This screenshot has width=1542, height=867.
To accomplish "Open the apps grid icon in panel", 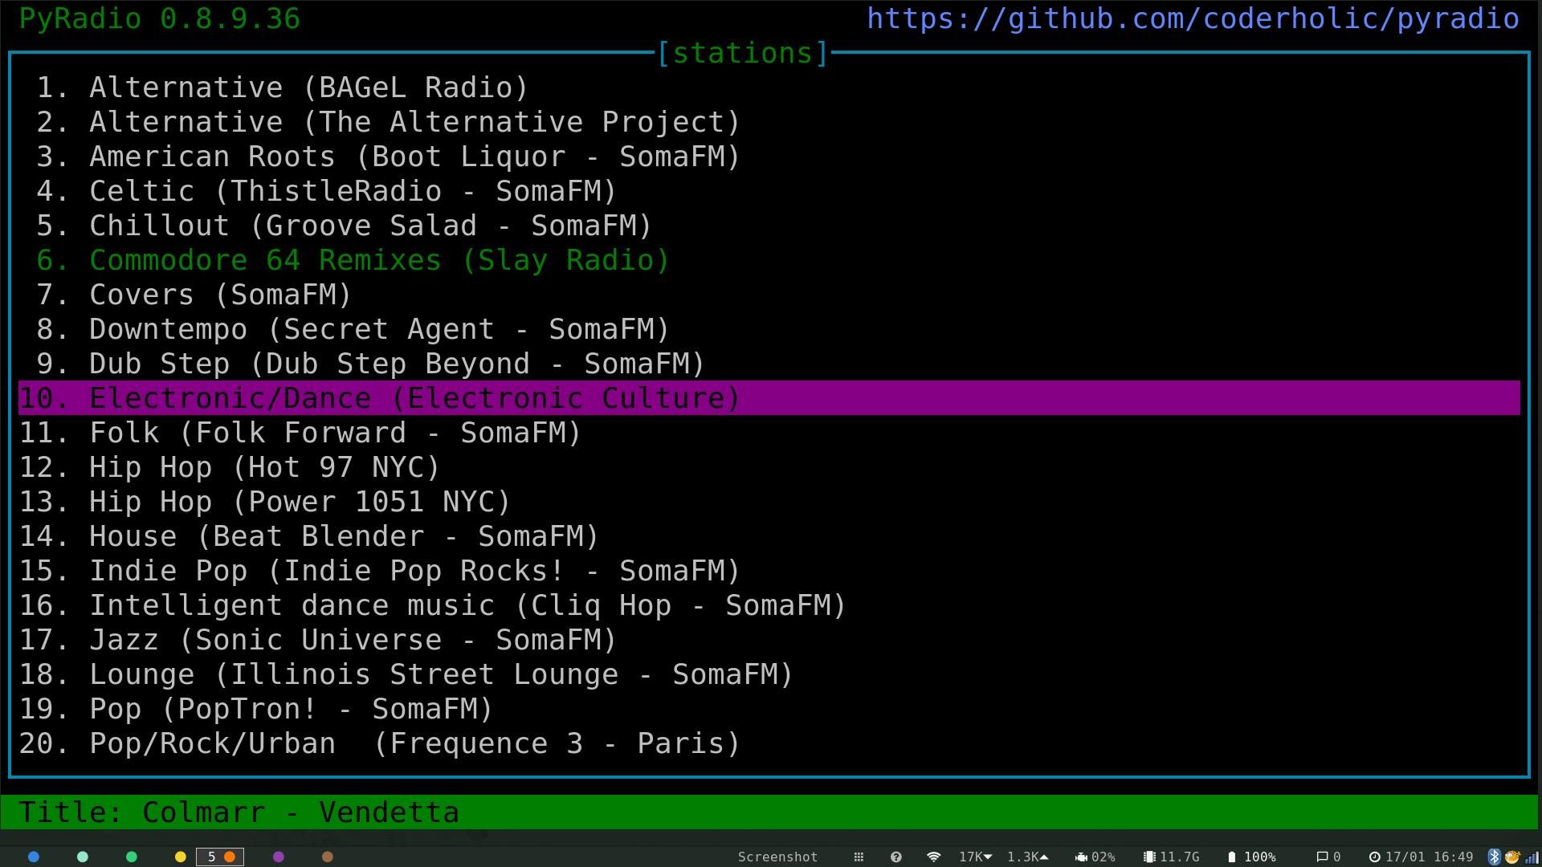I will [x=859, y=857].
